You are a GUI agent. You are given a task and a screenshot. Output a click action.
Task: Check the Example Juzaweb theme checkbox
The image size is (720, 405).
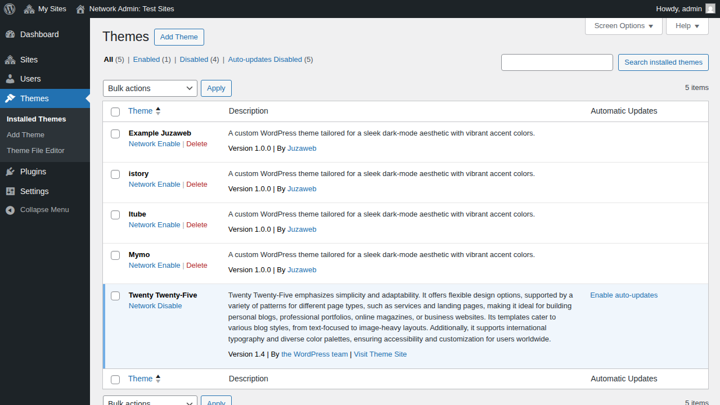coord(115,134)
